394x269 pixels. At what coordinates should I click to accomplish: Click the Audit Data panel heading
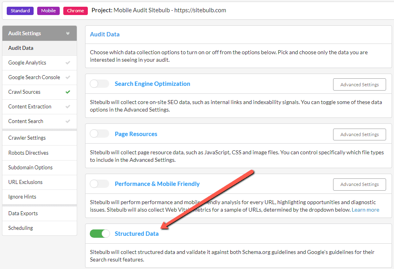coord(105,34)
